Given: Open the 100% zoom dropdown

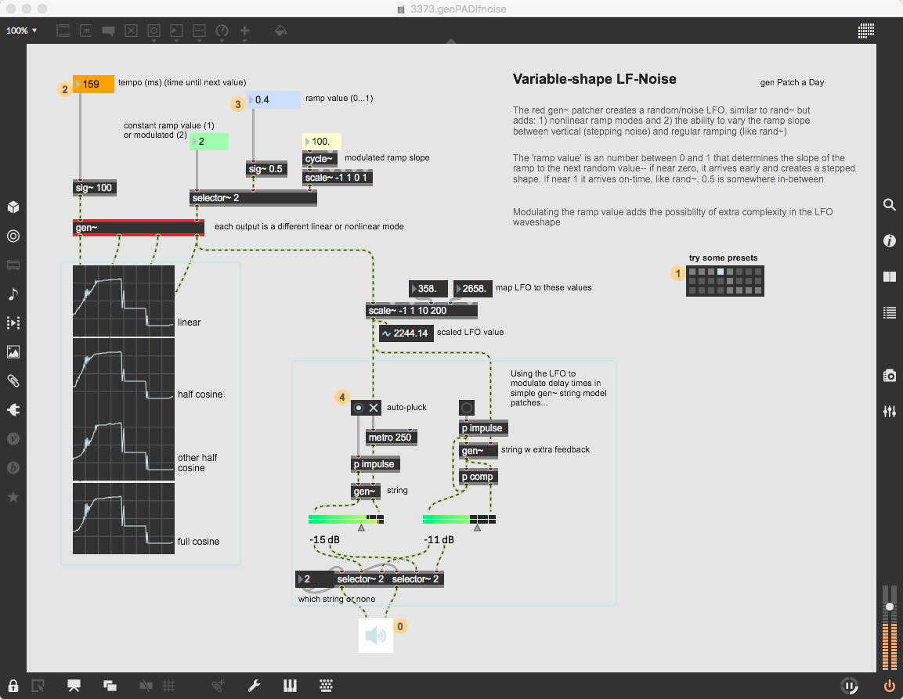Looking at the screenshot, I should click(x=22, y=31).
